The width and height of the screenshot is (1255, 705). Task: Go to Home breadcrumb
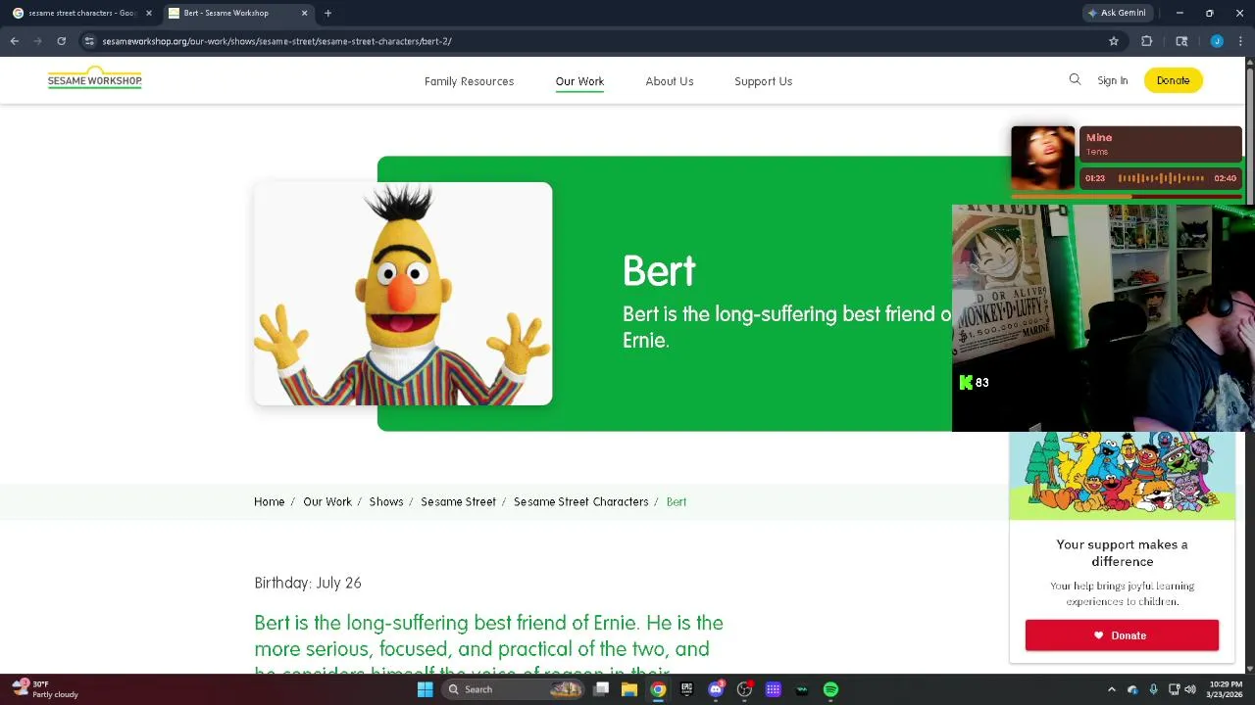point(269,501)
